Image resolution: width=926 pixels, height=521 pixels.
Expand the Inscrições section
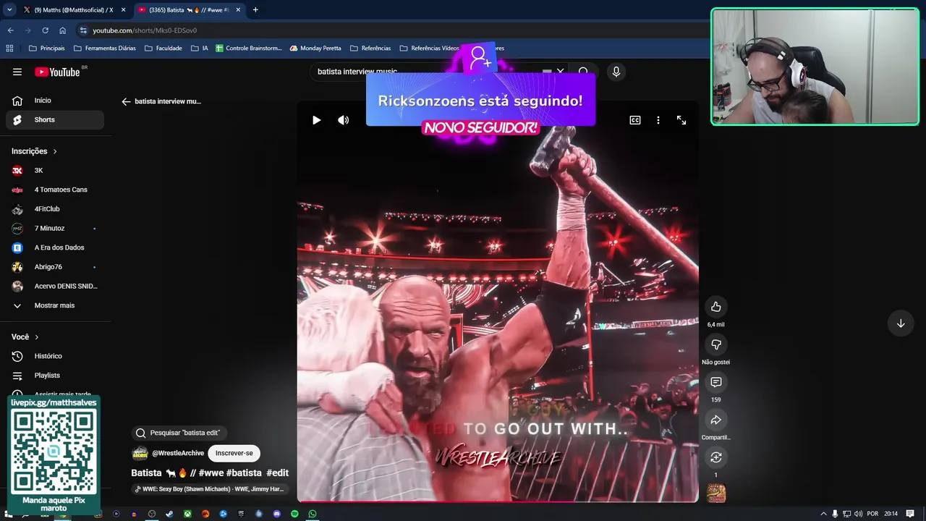click(34, 151)
